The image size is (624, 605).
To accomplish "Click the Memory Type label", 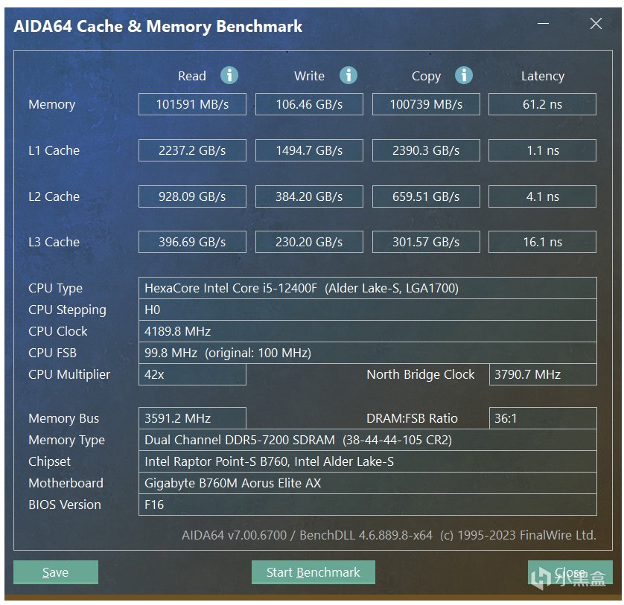I will [x=66, y=441].
